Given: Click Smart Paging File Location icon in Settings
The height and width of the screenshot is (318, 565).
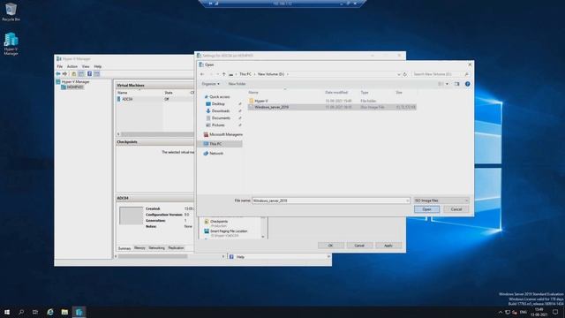Looking at the screenshot, I should pyautogui.click(x=207, y=231).
